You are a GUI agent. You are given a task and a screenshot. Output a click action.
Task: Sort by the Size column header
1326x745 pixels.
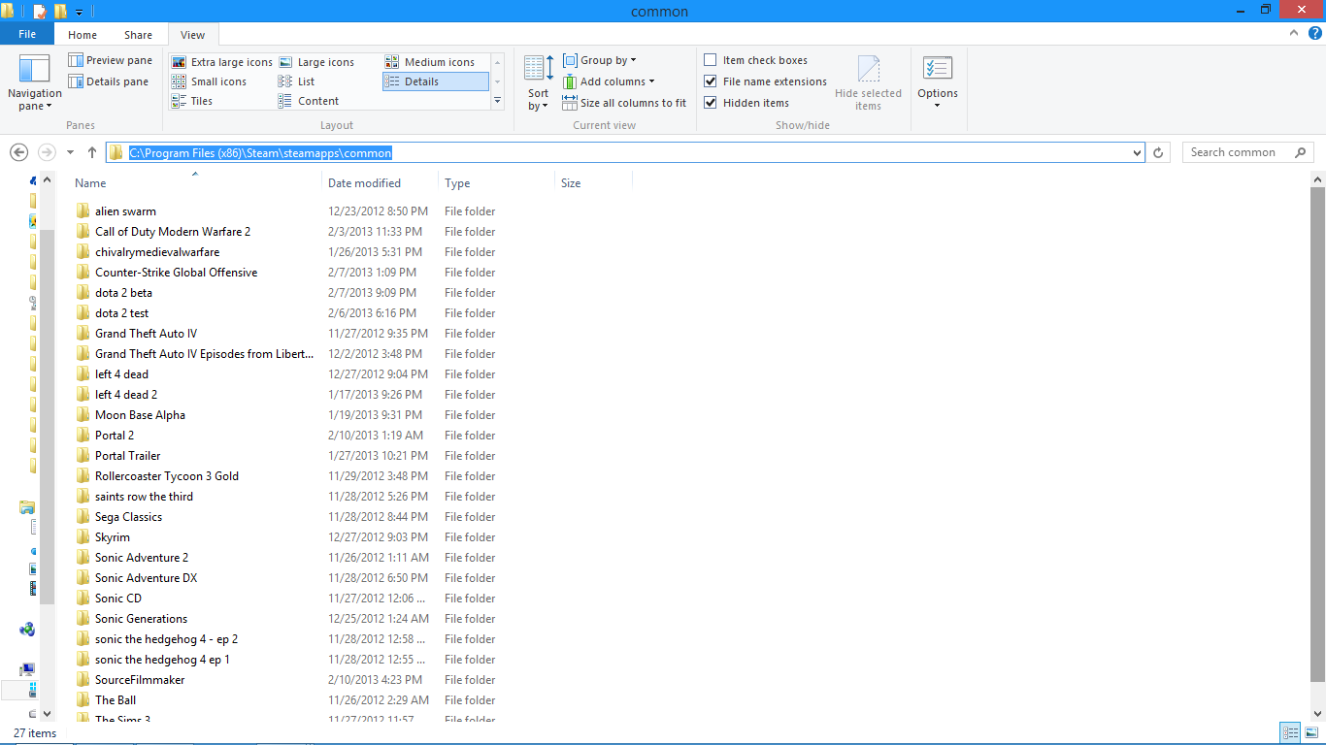point(593,182)
